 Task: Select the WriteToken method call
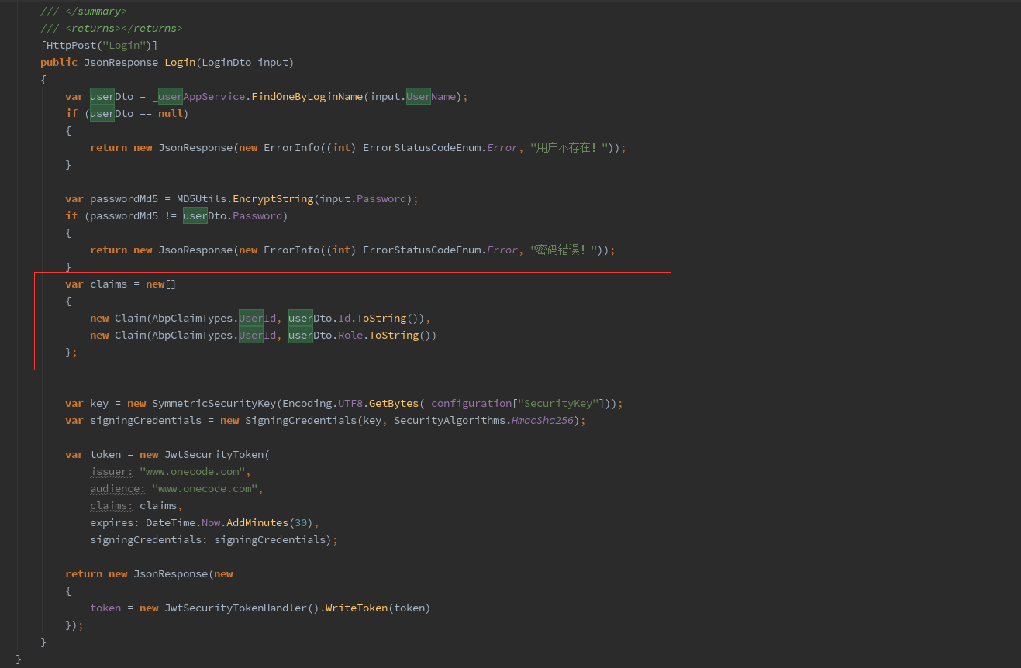pos(356,608)
